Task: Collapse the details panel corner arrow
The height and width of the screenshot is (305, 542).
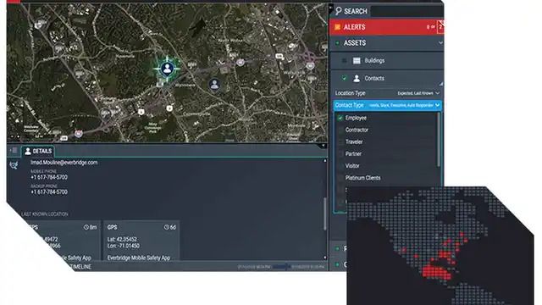Action: (x=324, y=146)
